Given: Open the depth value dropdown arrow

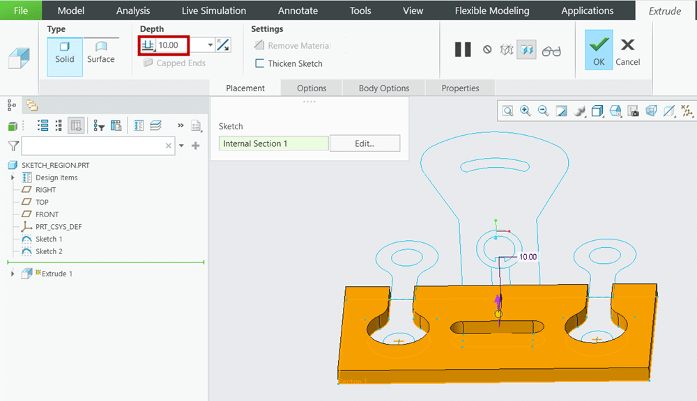Looking at the screenshot, I should pos(210,45).
